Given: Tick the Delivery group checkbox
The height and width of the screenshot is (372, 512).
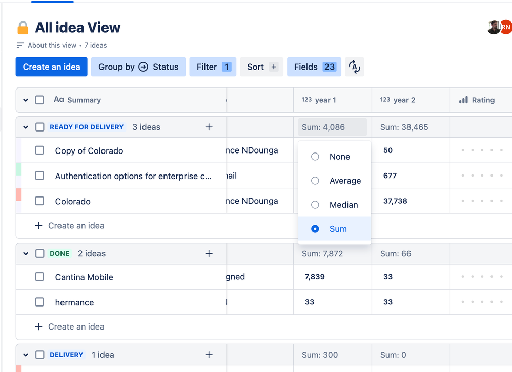Looking at the screenshot, I should pyautogui.click(x=39, y=355).
